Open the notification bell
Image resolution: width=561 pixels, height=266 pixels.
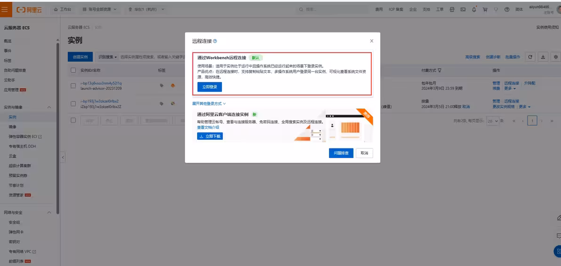click(x=474, y=10)
